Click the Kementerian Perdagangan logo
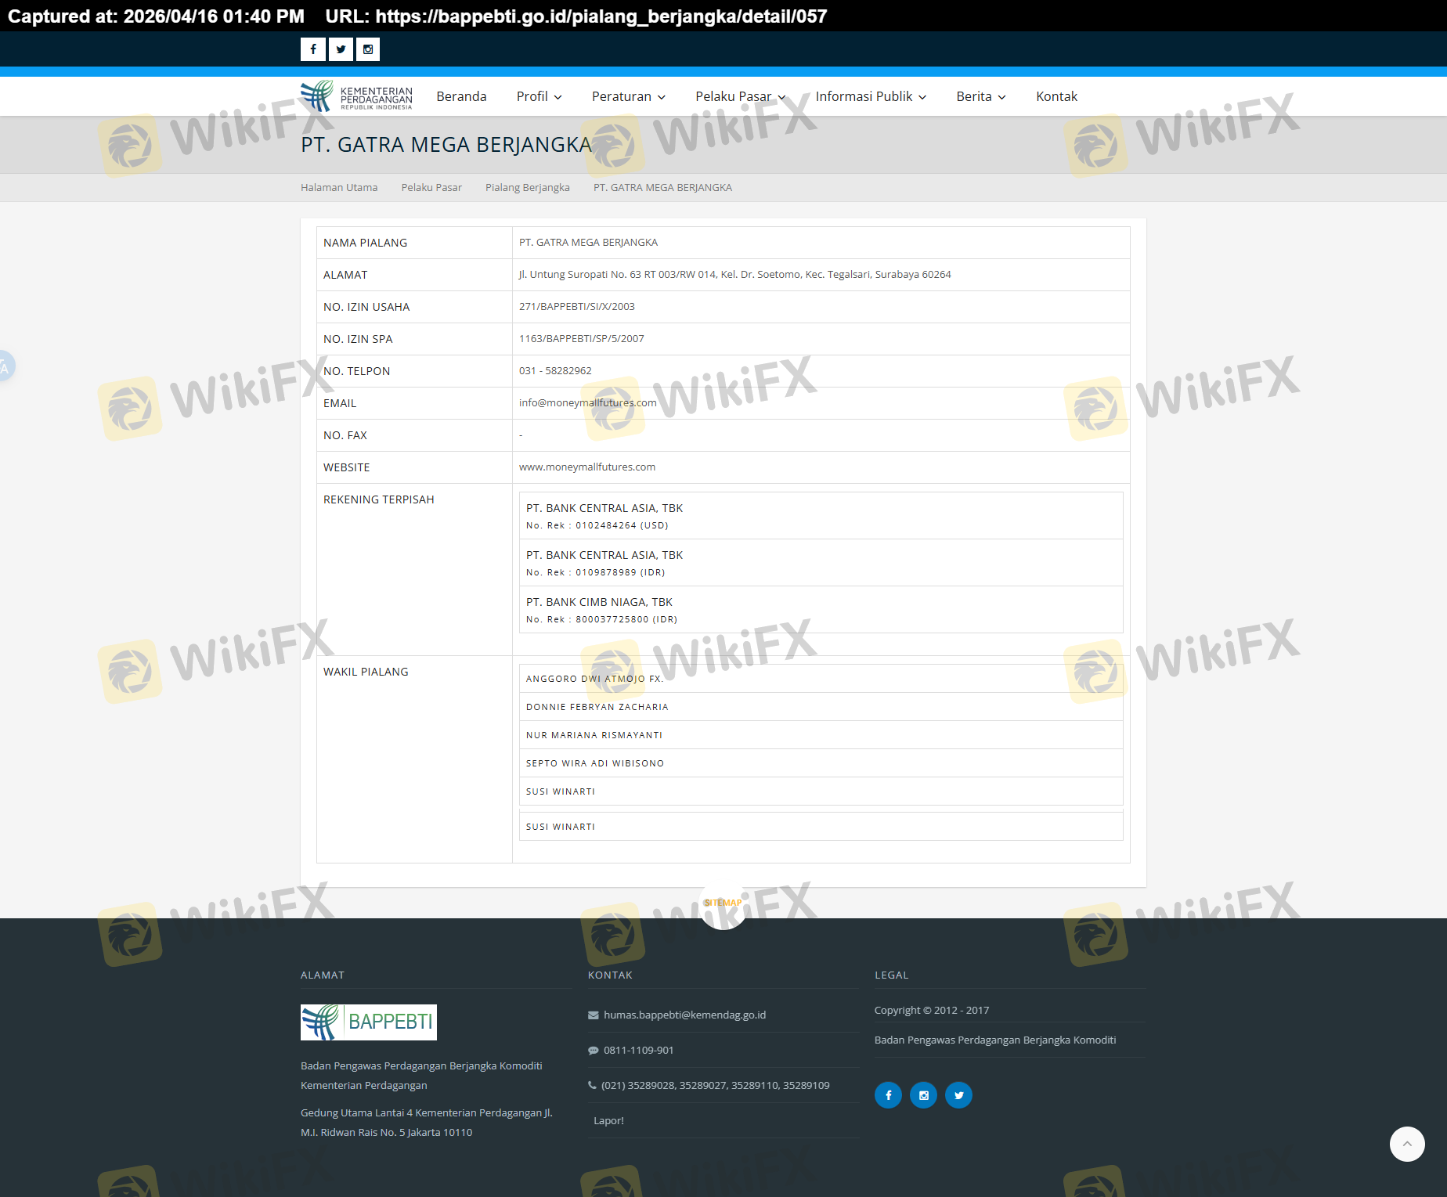This screenshot has width=1447, height=1197. click(x=356, y=96)
